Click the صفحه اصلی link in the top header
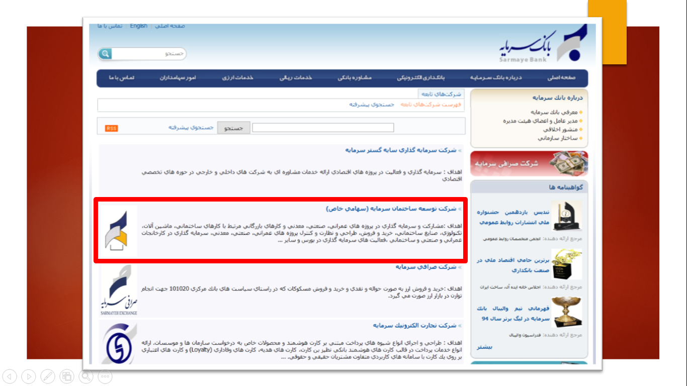 coord(169,26)
